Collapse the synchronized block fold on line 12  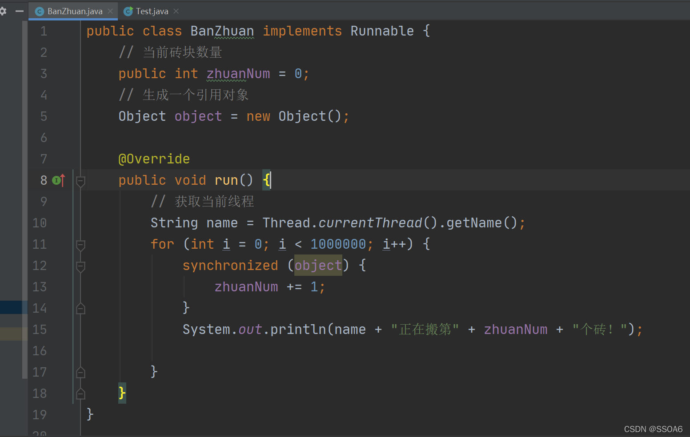point(80,266)
